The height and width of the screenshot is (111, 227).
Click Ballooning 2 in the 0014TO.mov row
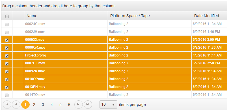pyautogui.click(x=118, y=95)
